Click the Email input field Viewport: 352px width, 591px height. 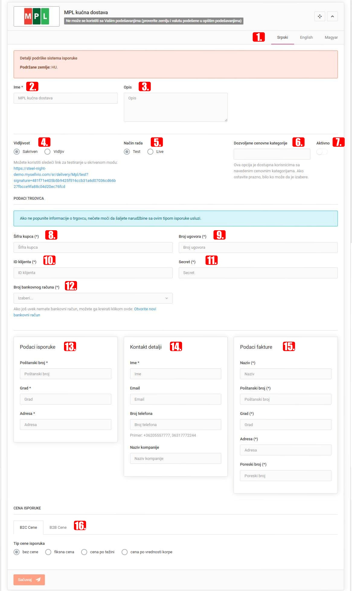[176, 399]
